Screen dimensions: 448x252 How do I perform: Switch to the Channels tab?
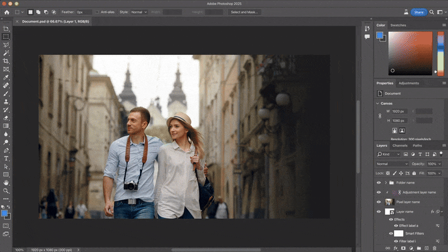click(400, 146)
